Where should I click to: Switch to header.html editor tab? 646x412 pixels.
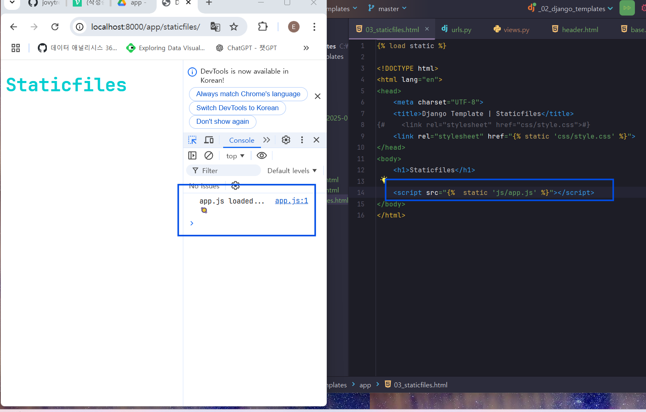[574, 30]
